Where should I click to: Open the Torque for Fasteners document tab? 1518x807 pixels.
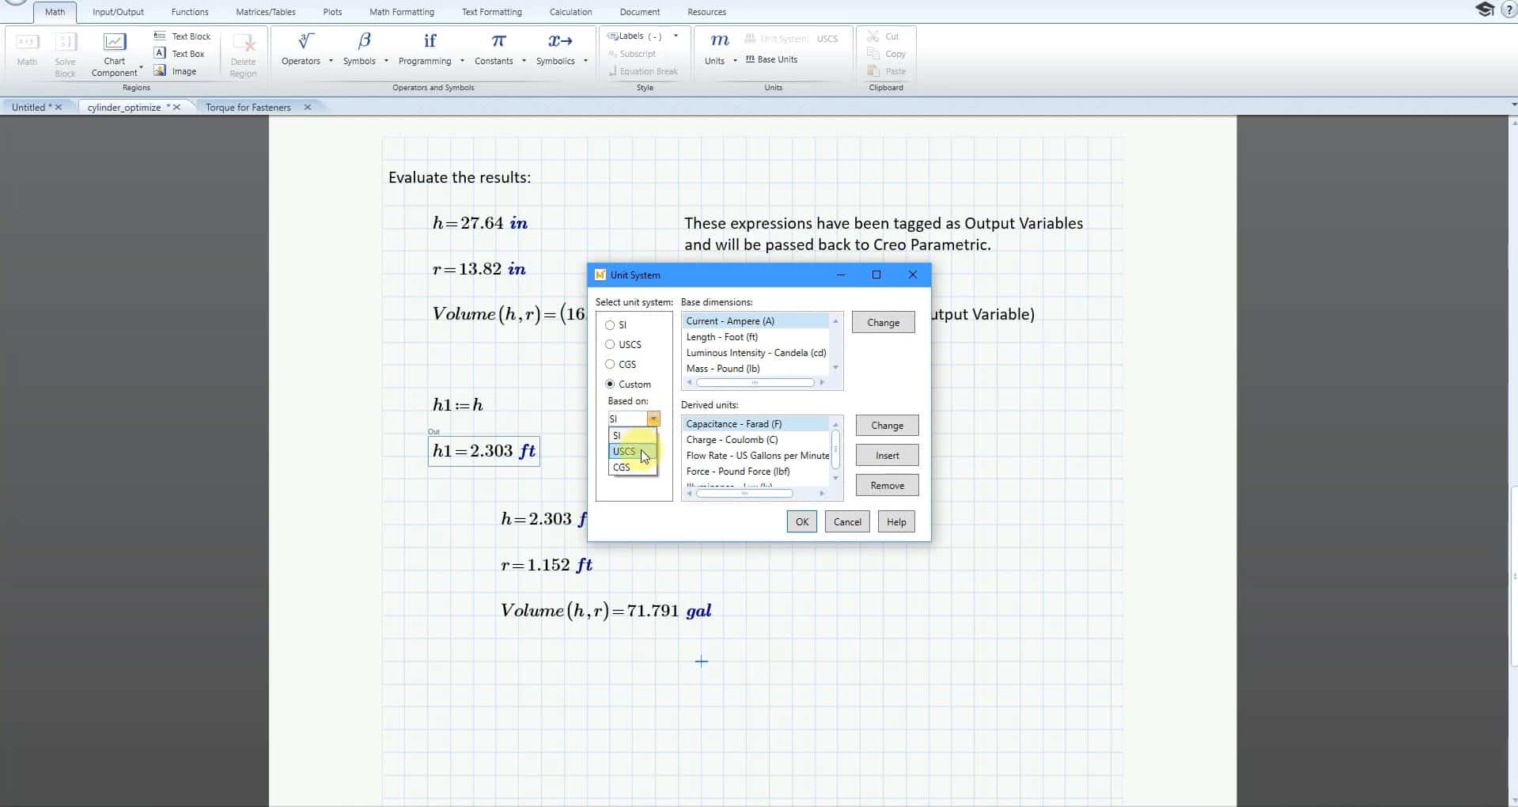248,108
